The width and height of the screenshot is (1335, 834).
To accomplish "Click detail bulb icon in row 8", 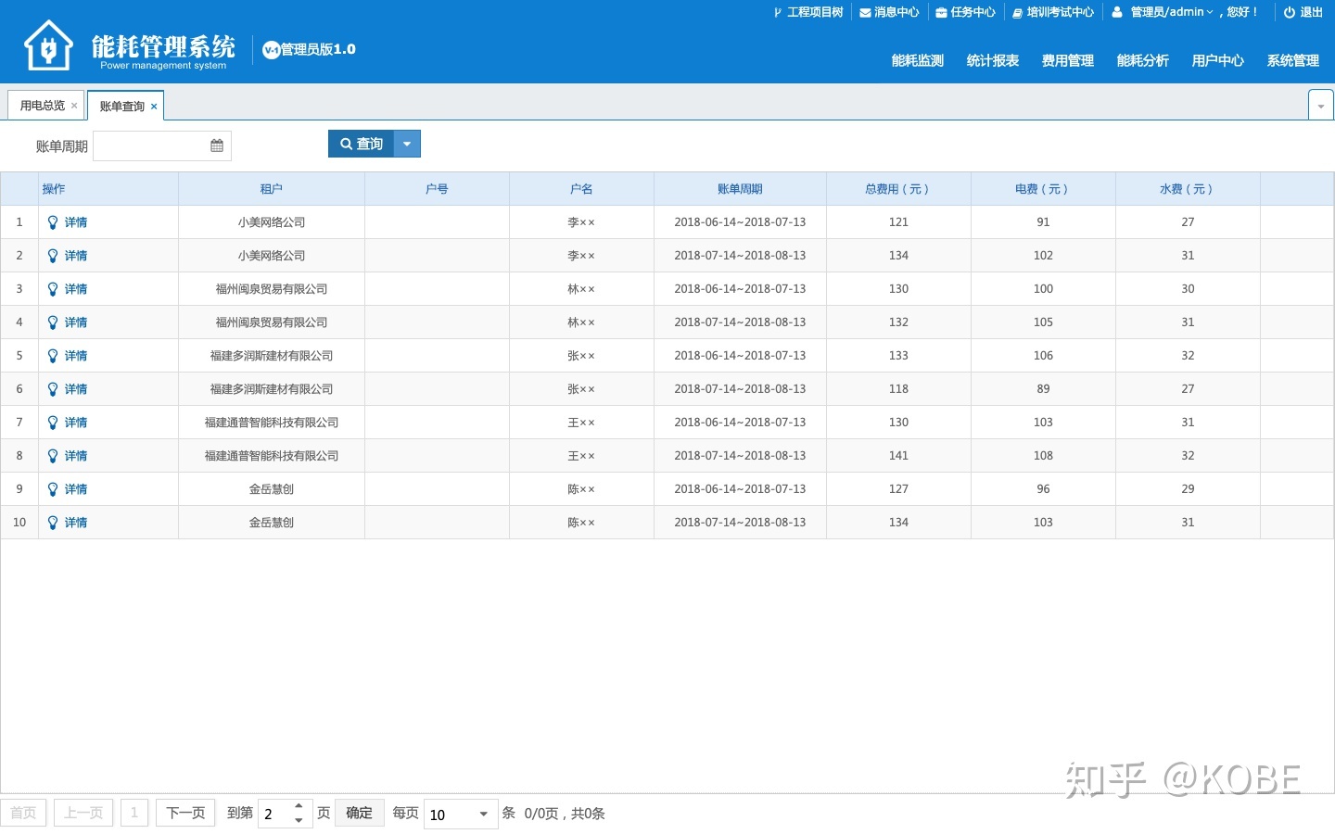I will (x=53, y=456).
